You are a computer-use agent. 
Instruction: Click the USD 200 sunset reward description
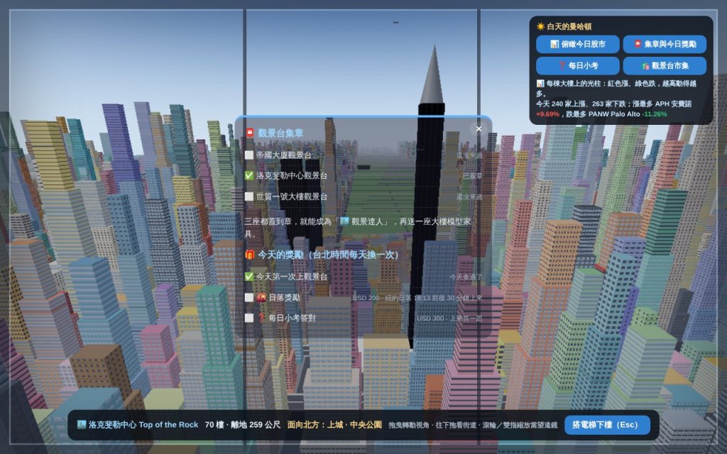click(x=417, y=298)
